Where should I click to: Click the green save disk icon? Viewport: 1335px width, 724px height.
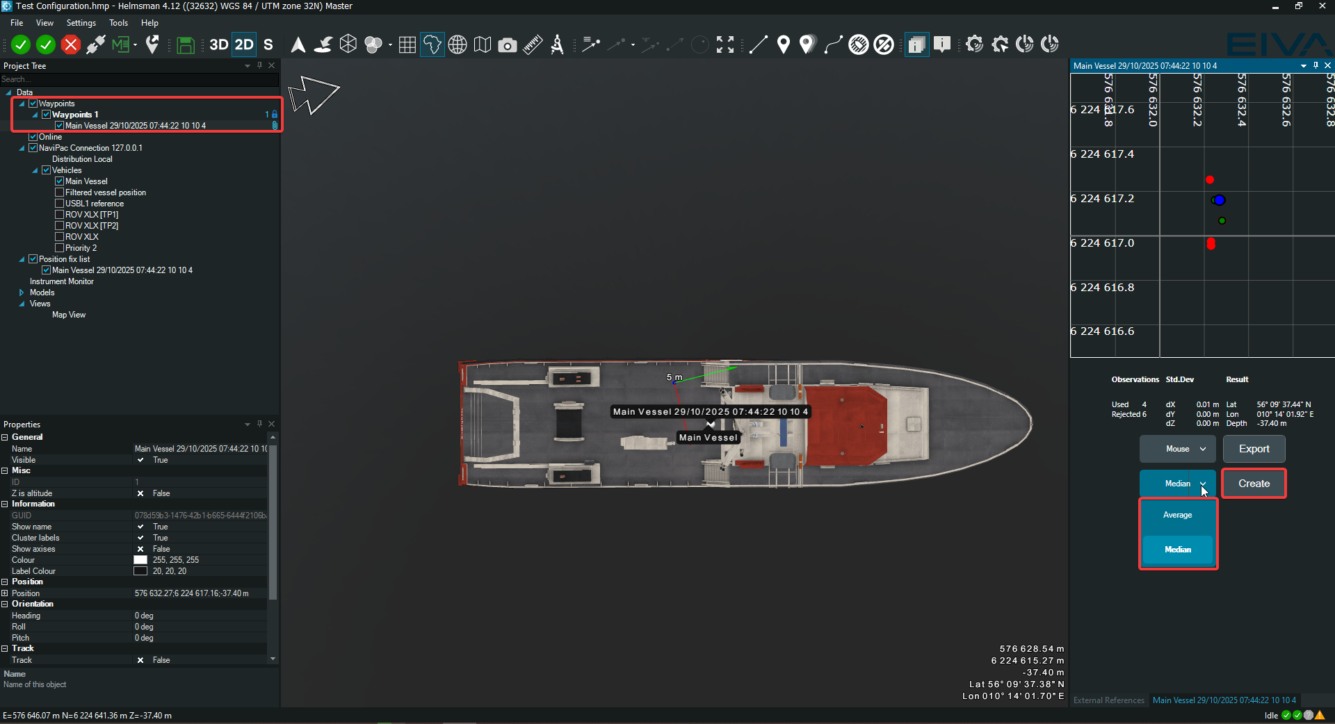[185, 45]
